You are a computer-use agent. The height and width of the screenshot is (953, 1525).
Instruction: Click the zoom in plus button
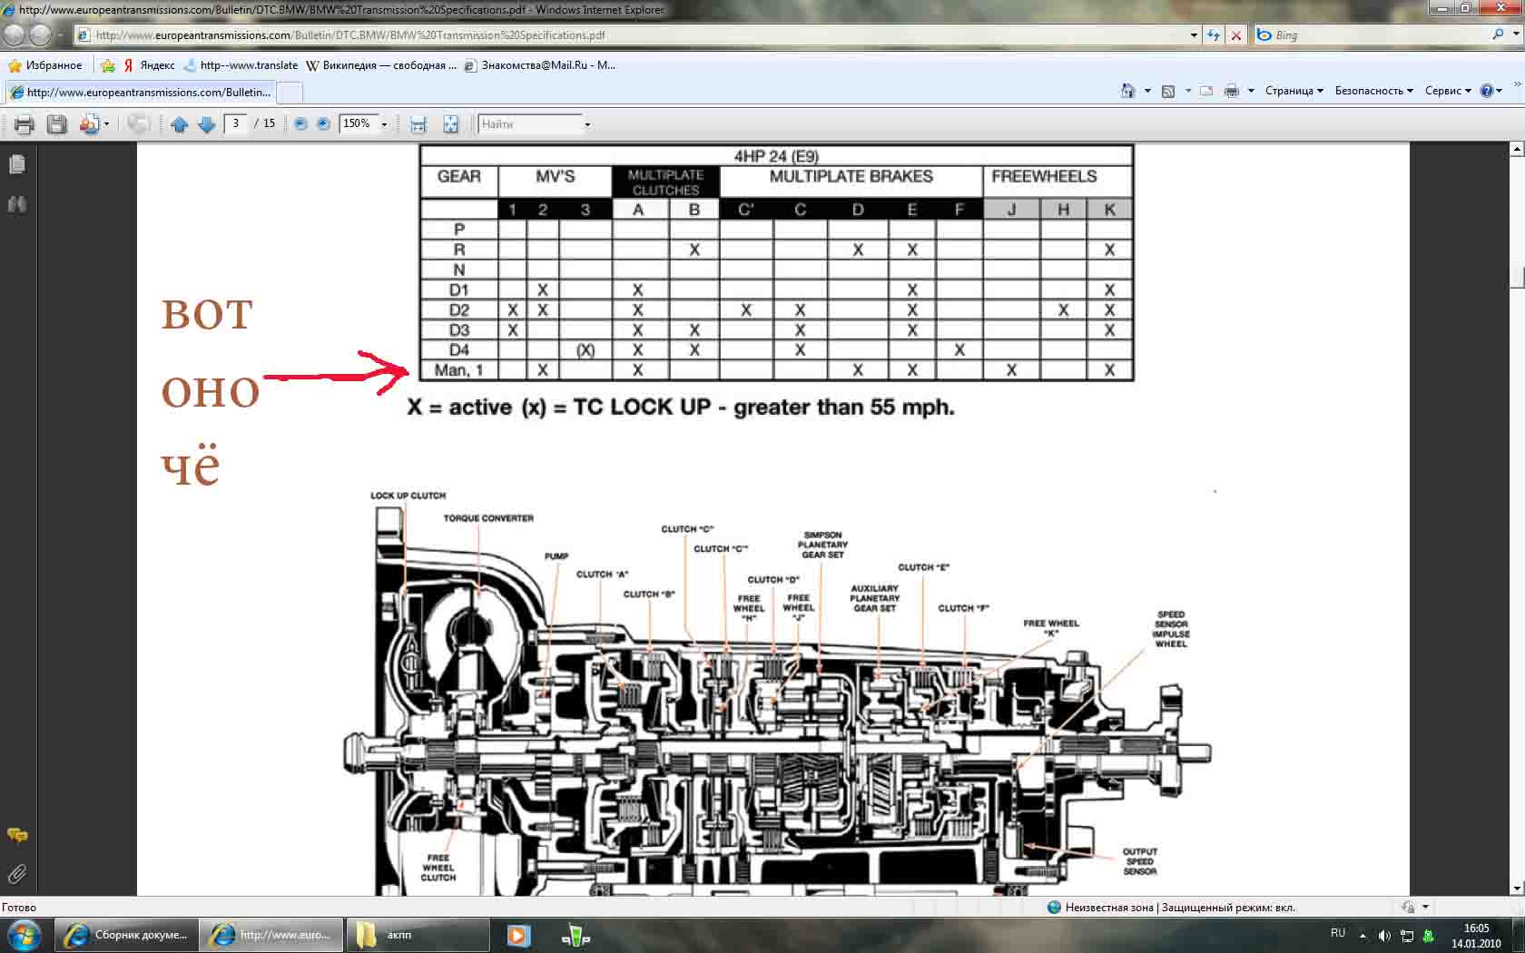(323, 124)
